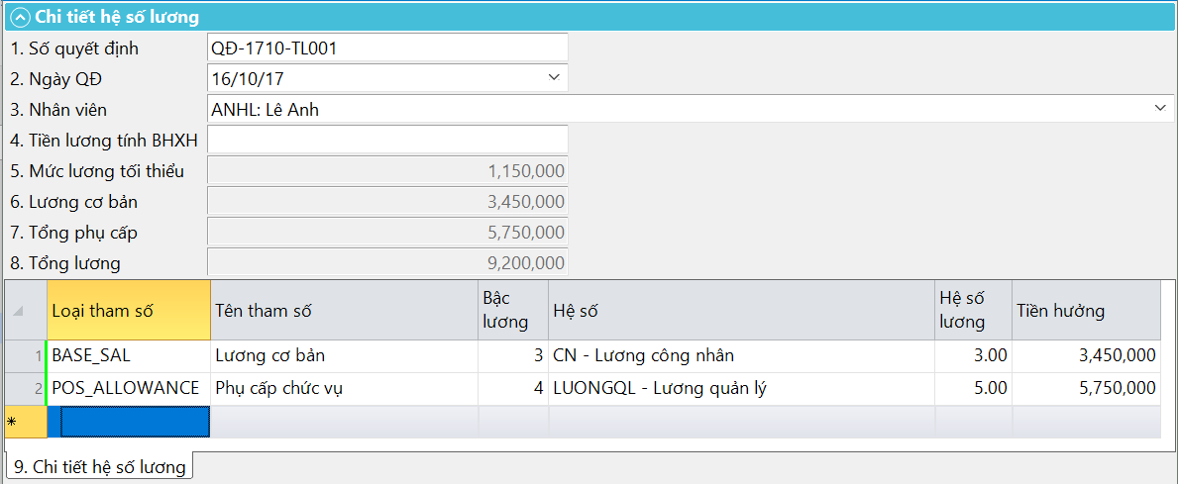Click the Tên tham số column header

pos(344,311)
